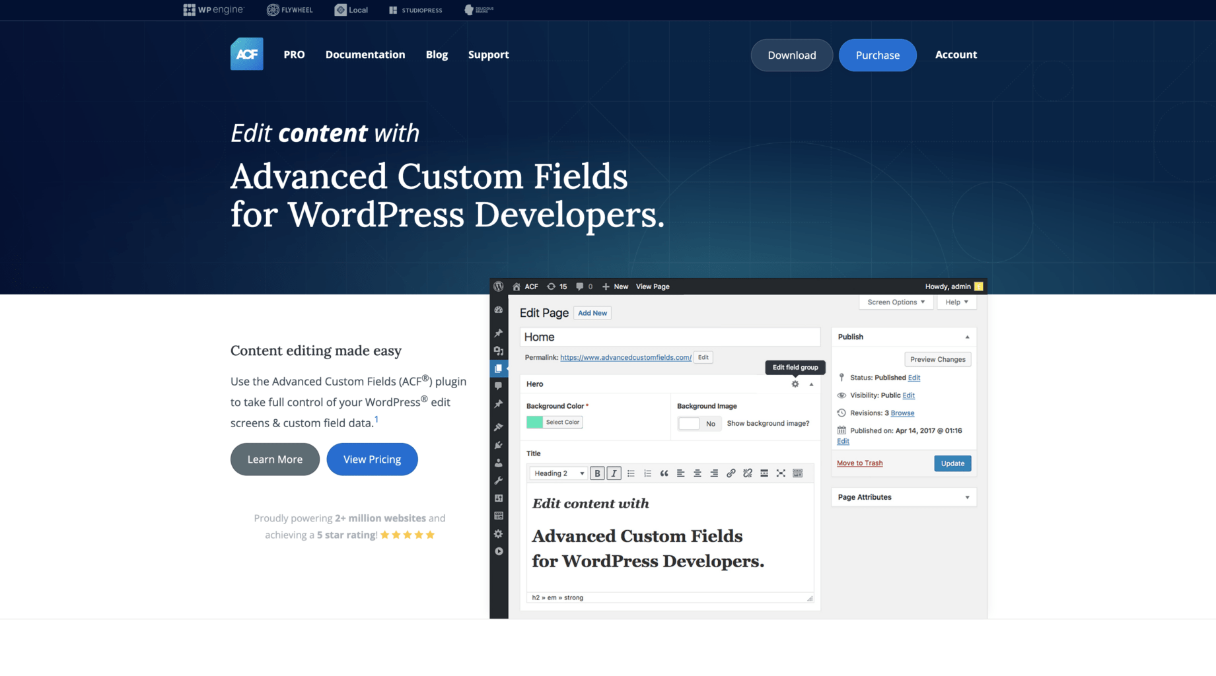Open the Plugins plug icon in sidebar
This screenshot has width=1216, height=676.
[499, 445]
